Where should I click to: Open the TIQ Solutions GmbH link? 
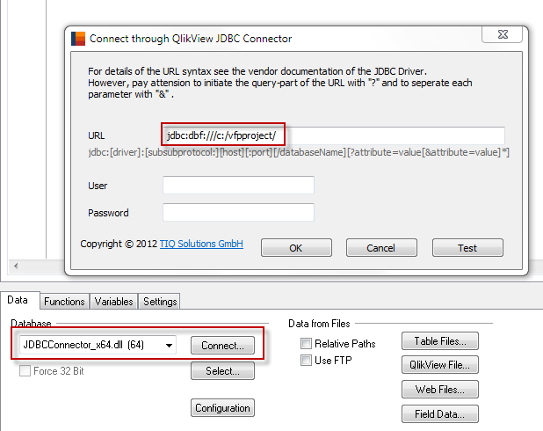[x=201, y=244]
